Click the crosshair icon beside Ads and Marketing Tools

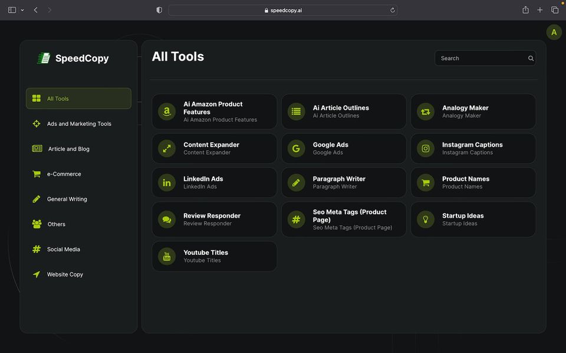(x=37, y=124)
